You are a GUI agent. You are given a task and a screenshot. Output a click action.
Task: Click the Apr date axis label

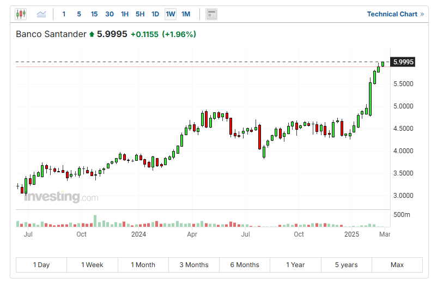tap(192, 234)
